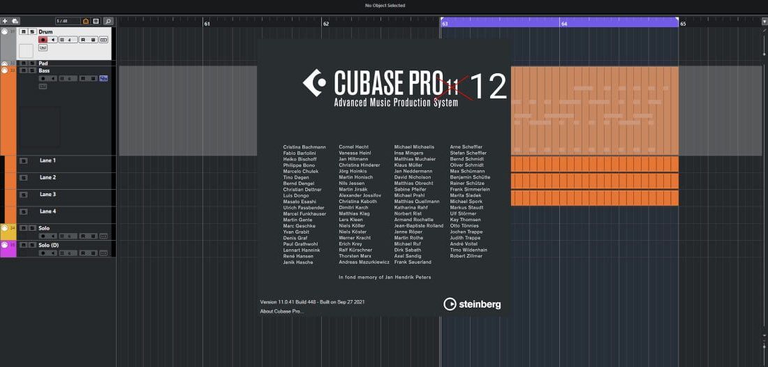This screenshot has width=768, height=367.
Task: Toggle monitor speaker on Drum track
Action: tap(52, 40)
